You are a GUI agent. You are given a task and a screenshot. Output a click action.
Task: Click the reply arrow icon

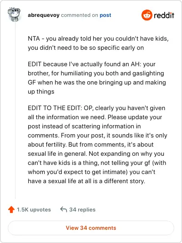tap(63, 209)
